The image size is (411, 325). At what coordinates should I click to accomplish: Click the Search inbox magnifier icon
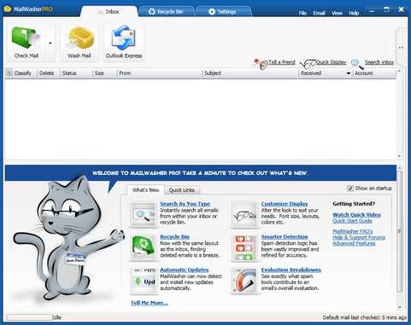point(357,64)
